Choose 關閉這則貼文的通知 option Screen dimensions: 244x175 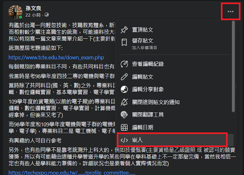click(x=175, y=102)
